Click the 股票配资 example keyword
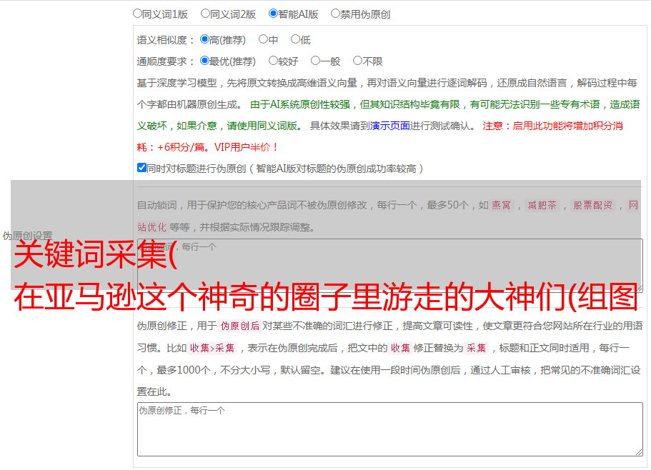Viewport: 651px width, 470px height. click(x=593, y=205)
